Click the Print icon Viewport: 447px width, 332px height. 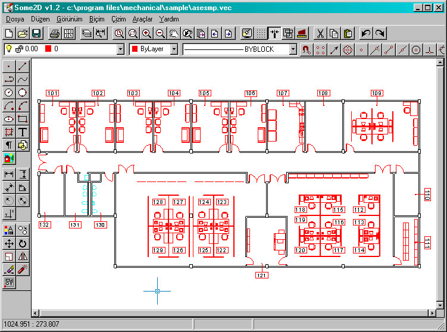(x=55, y=34)
